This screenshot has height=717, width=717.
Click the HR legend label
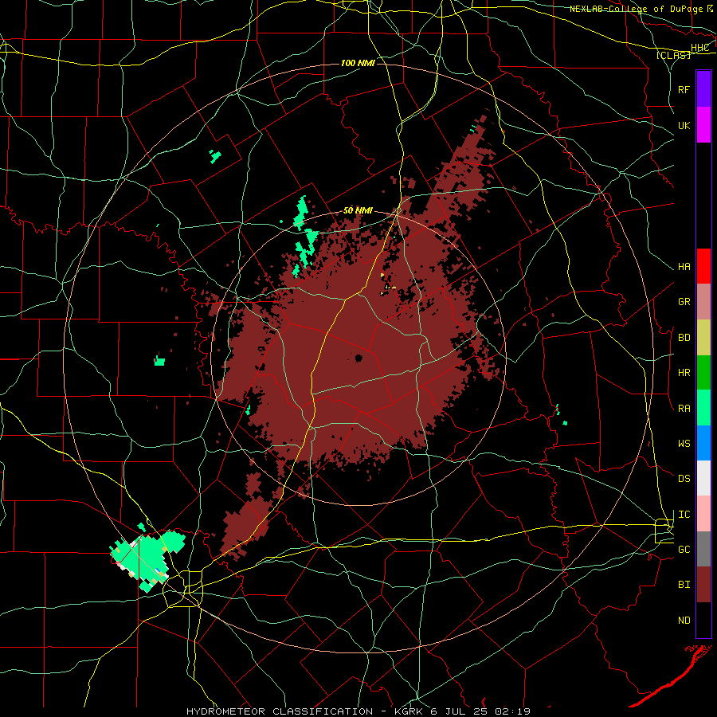click(x=684, y=373)
